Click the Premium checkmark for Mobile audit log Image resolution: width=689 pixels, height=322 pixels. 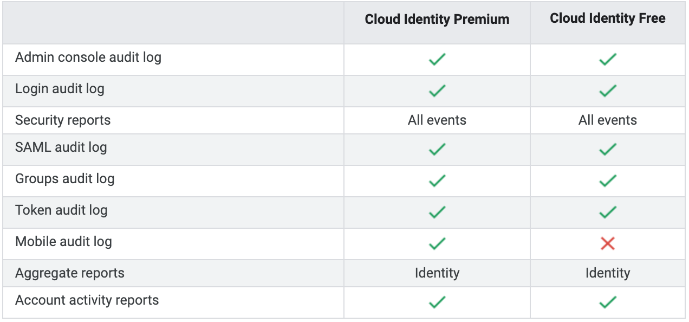(437, 244)
